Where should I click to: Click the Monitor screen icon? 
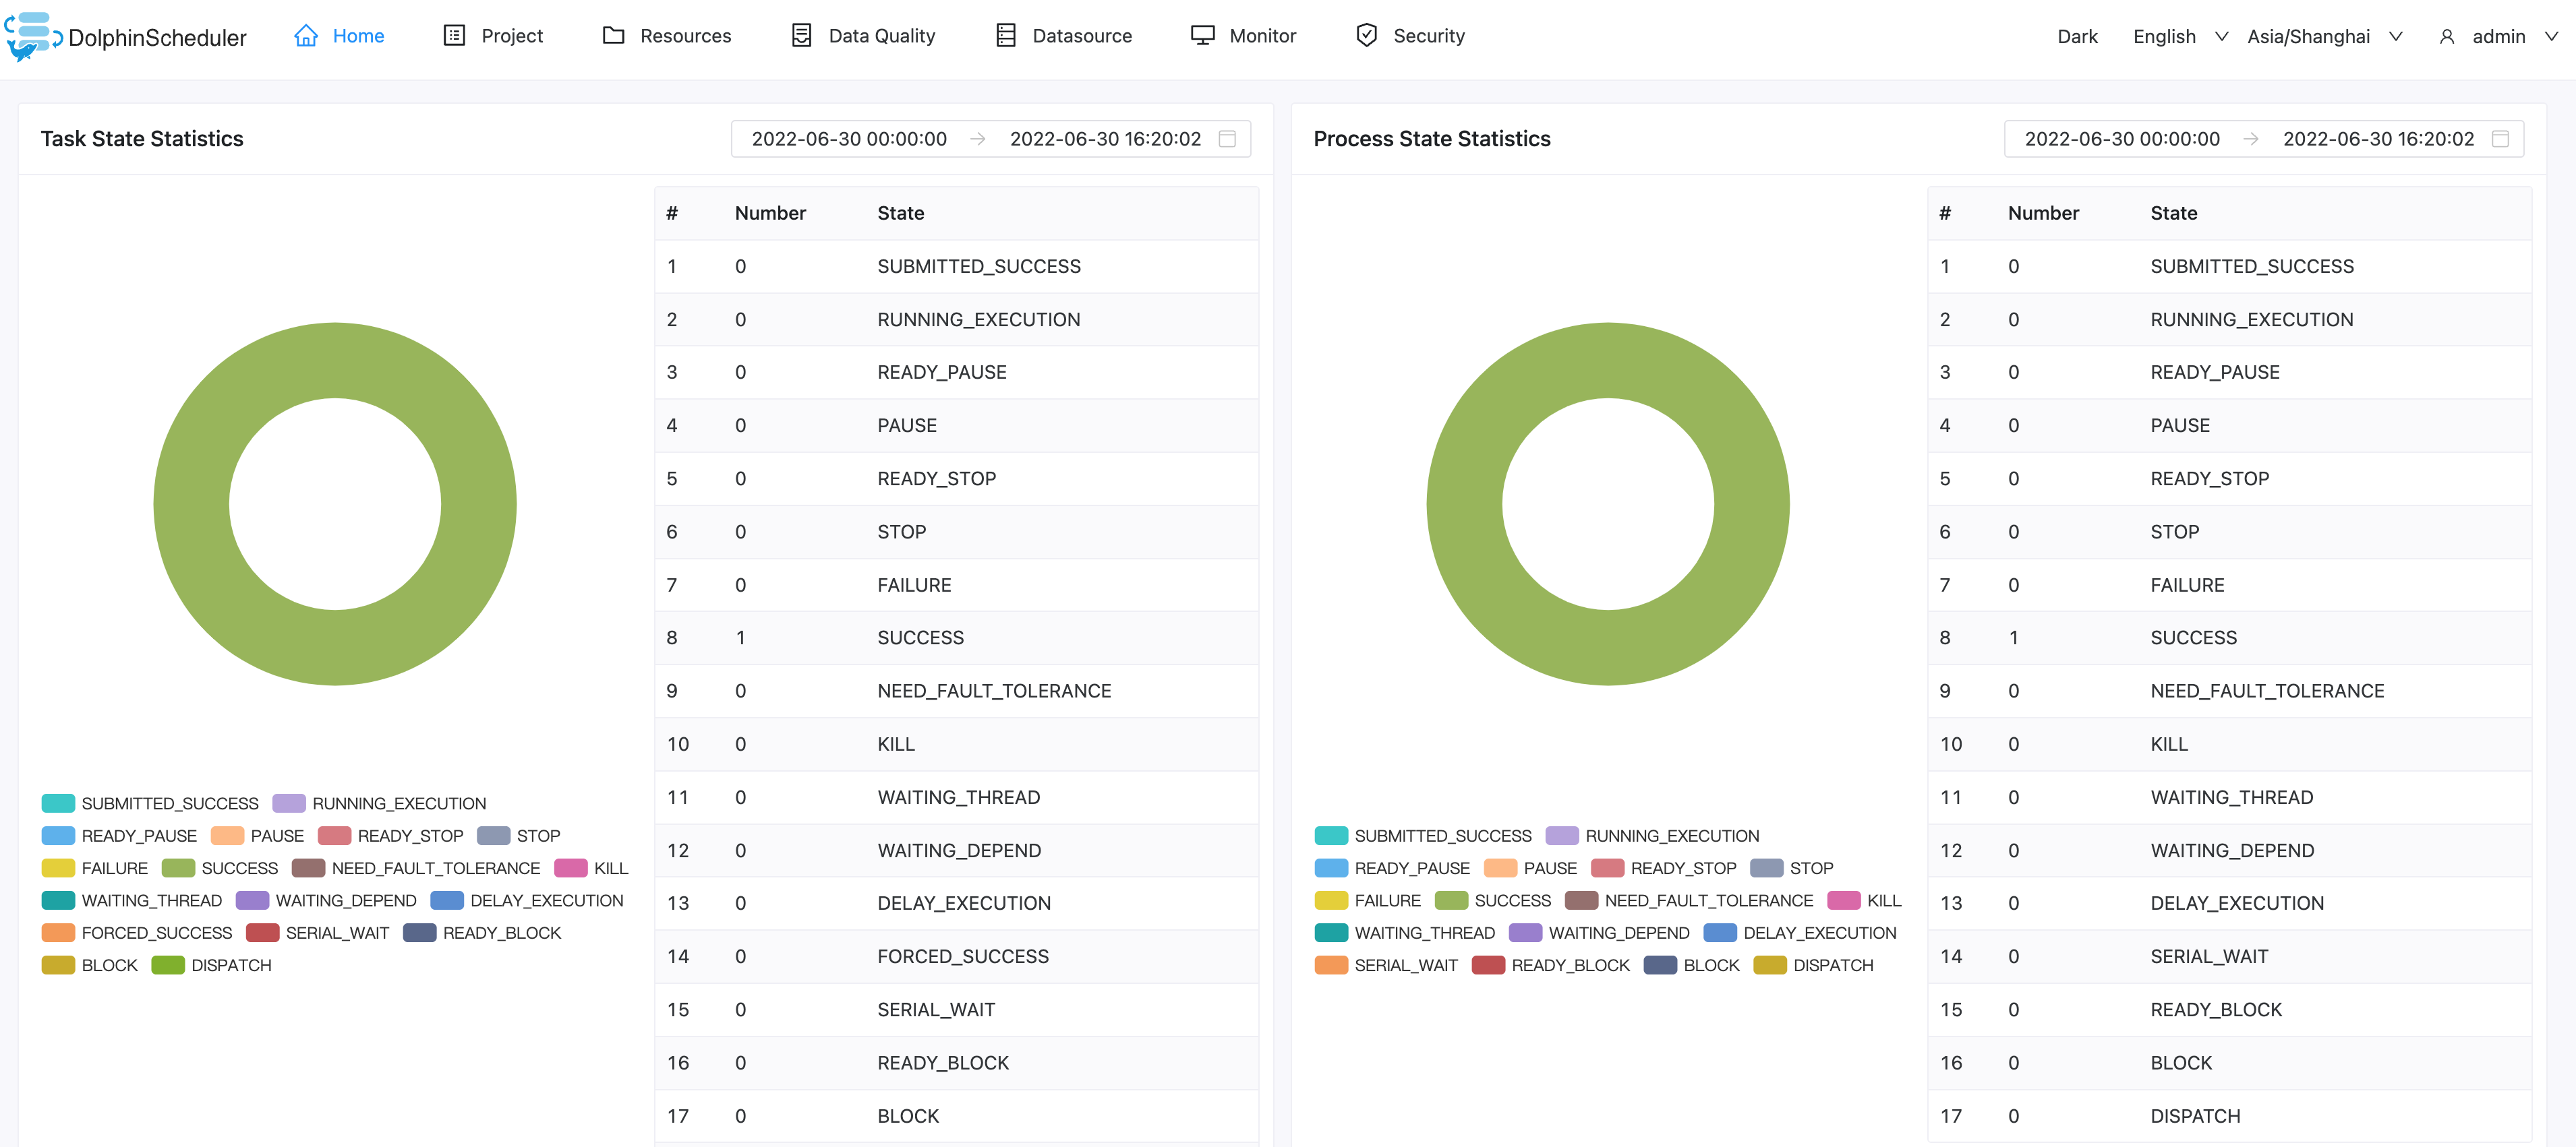pyautogui.click(x=1202, y=36)
